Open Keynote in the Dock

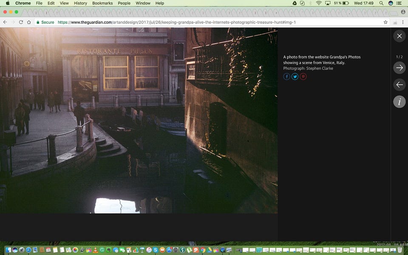(142, 250)
